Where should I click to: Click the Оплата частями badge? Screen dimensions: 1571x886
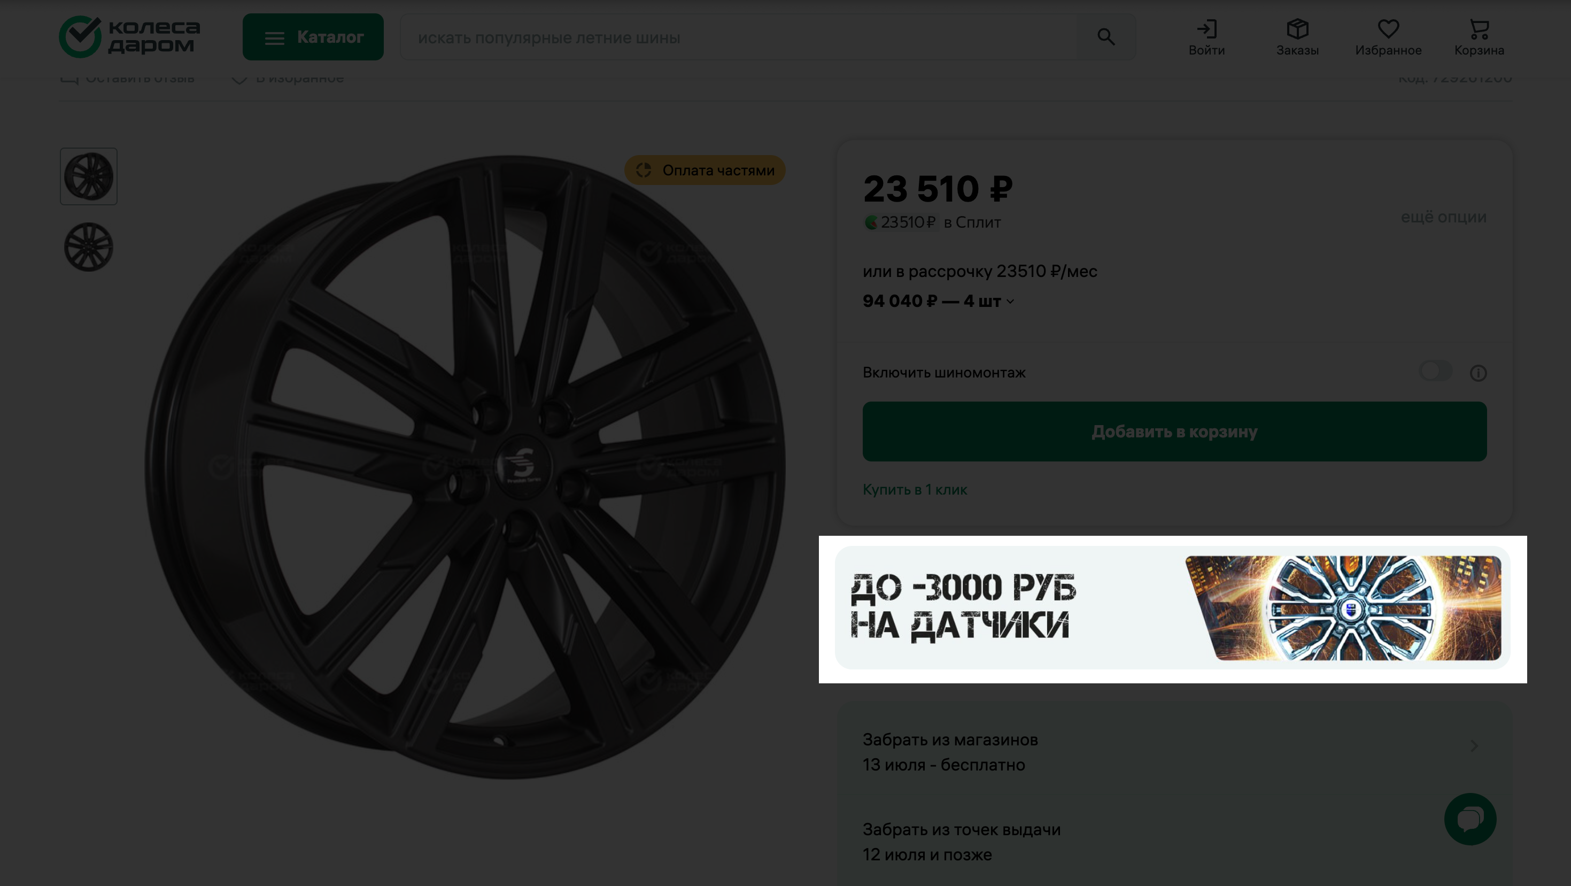point(705,170)
